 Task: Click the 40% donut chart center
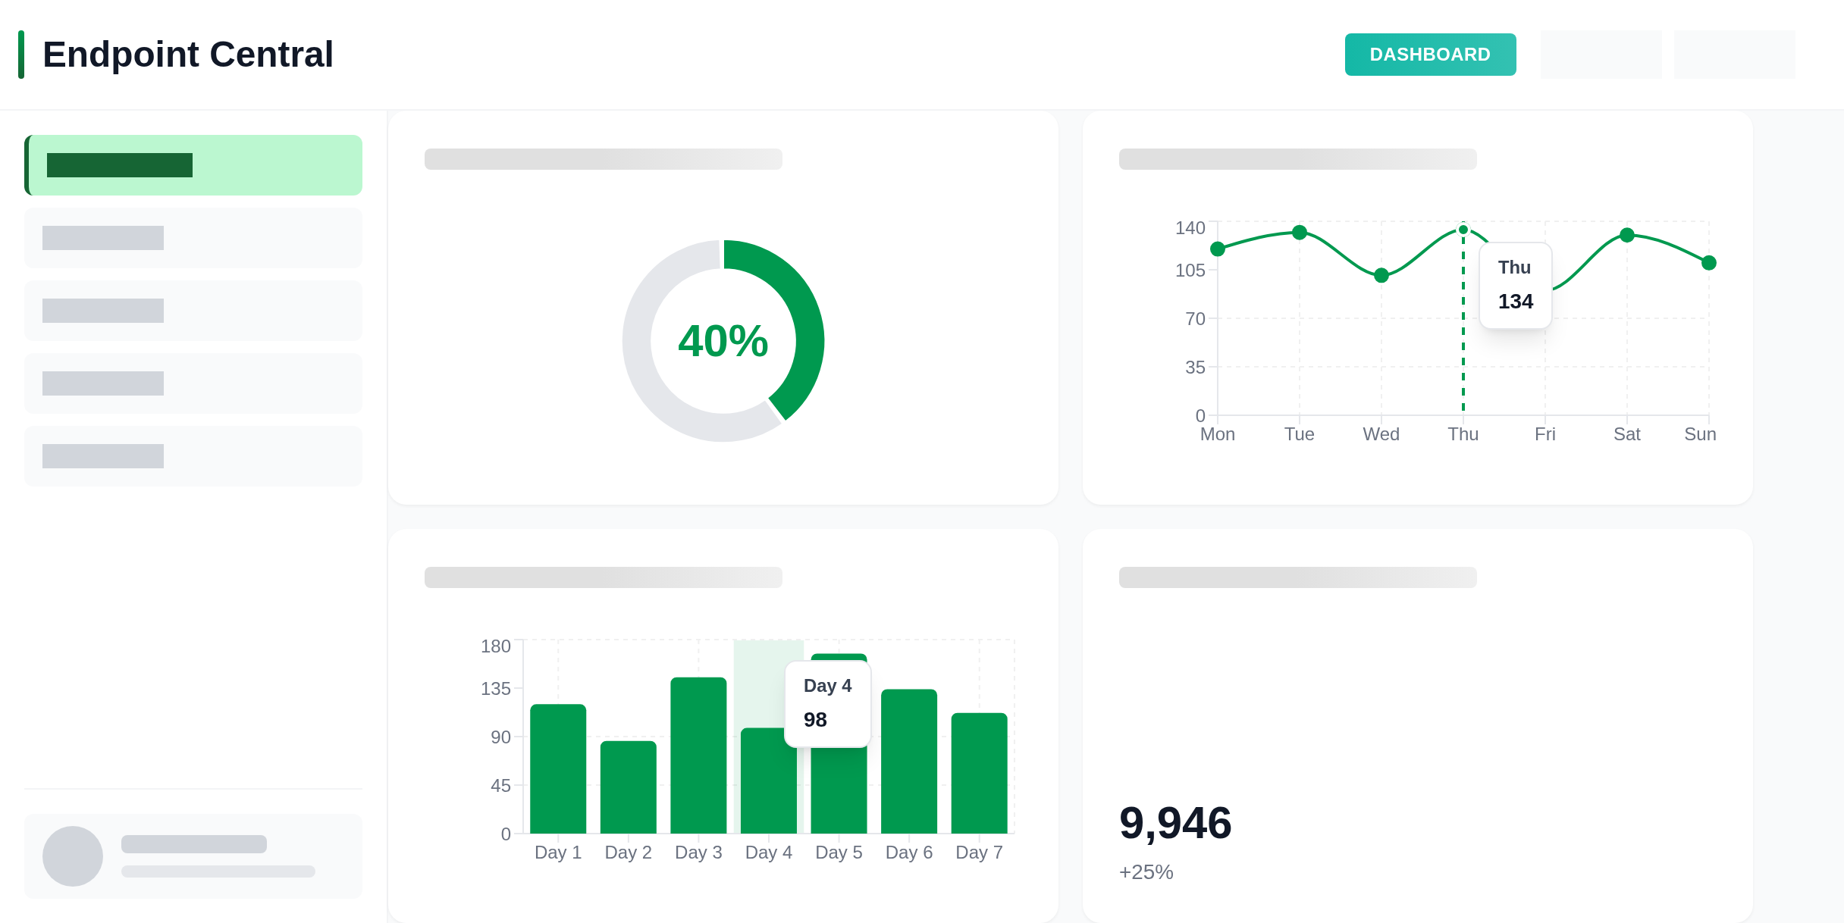tap(723, 341)
